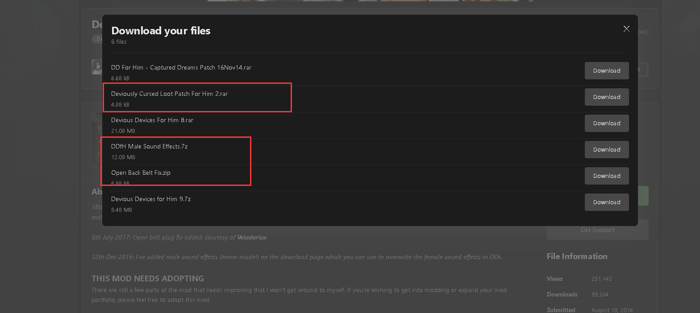Click the 12.09 MB file size
Viewport: 700px width, 313px height.
123,157
